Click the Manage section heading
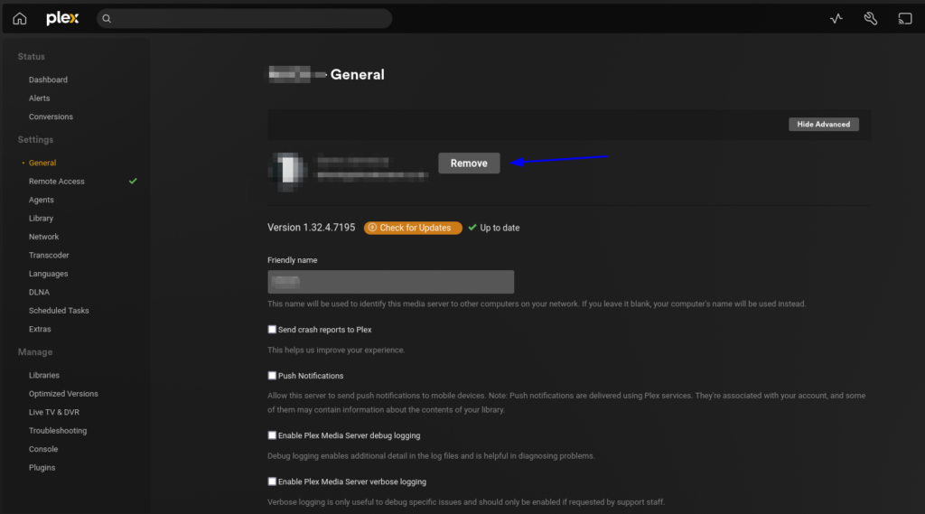This screenshot has height=514, width=925. pos(35,352)
